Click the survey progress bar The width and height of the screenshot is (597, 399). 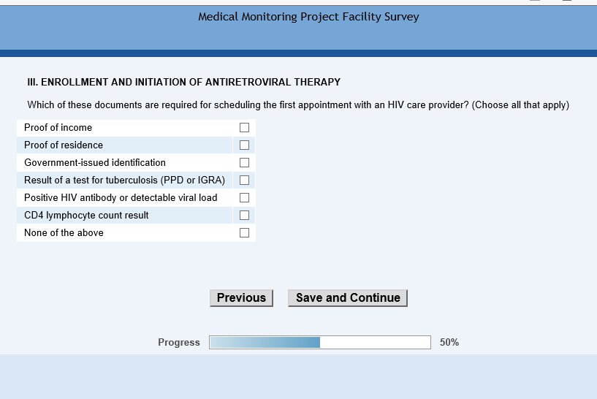coord(319,342)
